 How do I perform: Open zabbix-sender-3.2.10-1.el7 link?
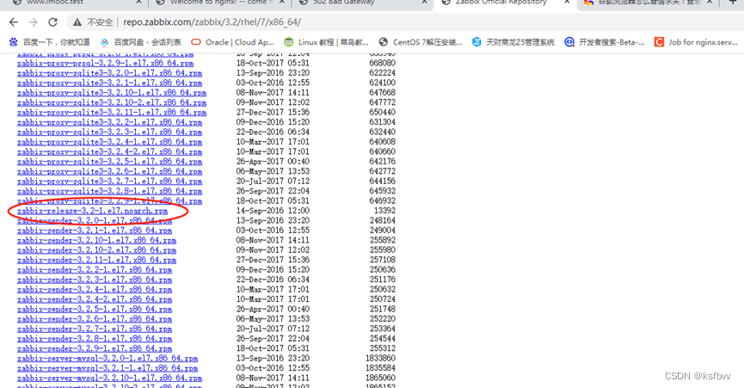tap(96, 241)
